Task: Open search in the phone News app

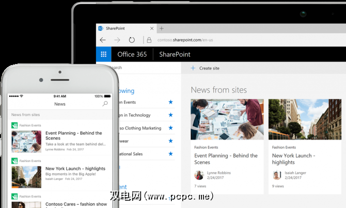Action: [x=105, y=104]
